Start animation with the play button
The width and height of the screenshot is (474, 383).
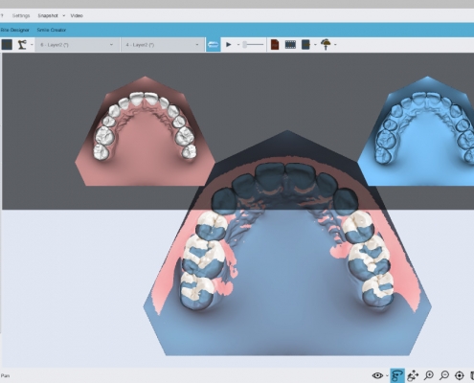point(229,45)
